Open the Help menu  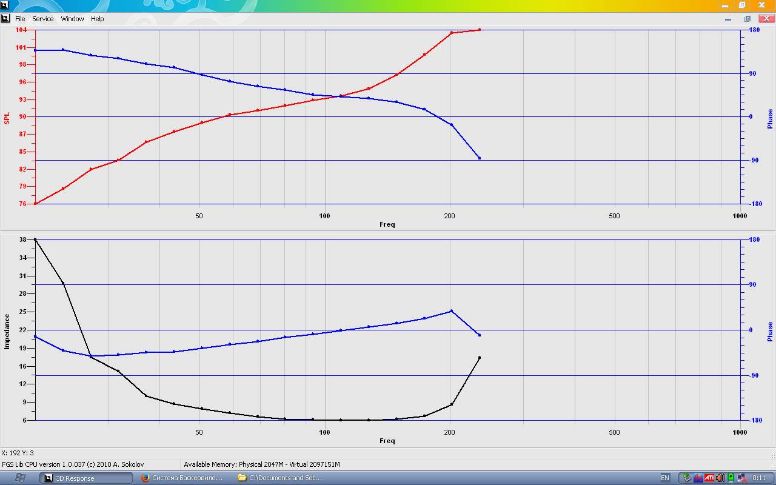click(x=98, y=19)
